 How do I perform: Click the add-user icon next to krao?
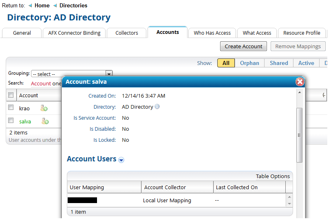point(44,108)
